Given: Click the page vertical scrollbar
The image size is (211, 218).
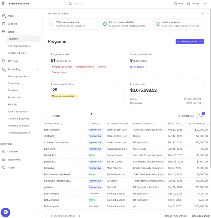Looking at the screenshot, I should pos(210,88).
